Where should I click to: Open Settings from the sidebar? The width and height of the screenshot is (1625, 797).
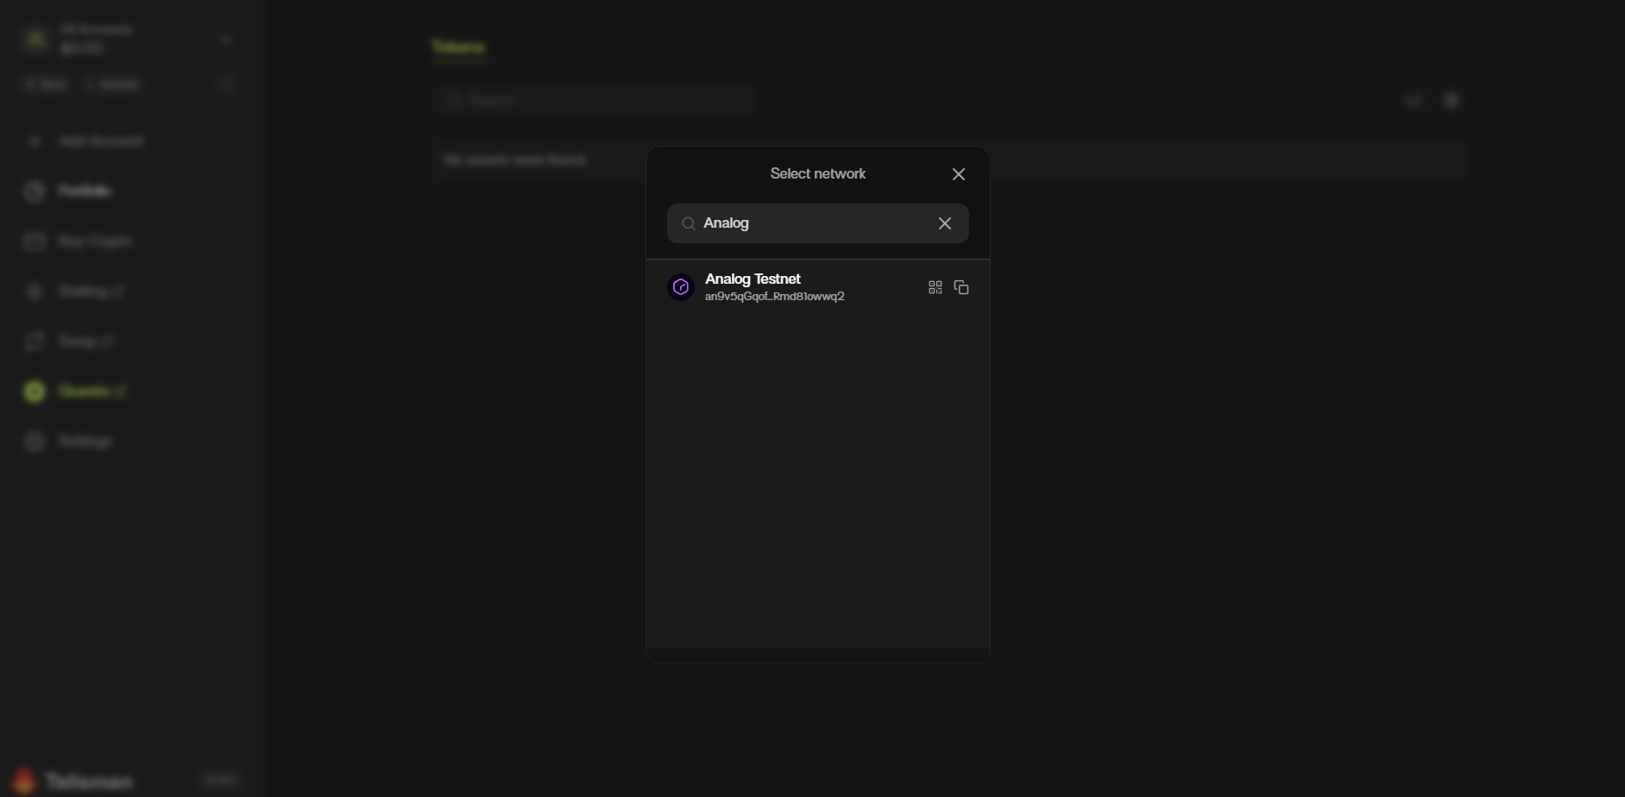[x=85, y=442]
